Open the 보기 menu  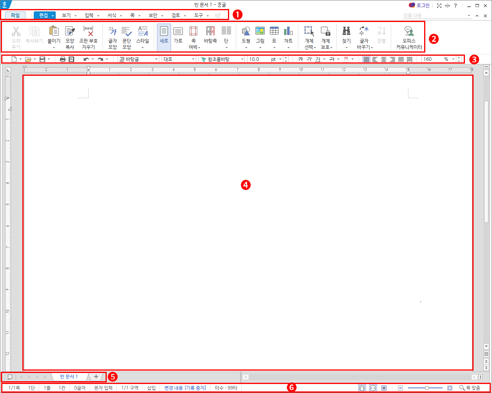(66, 15)
